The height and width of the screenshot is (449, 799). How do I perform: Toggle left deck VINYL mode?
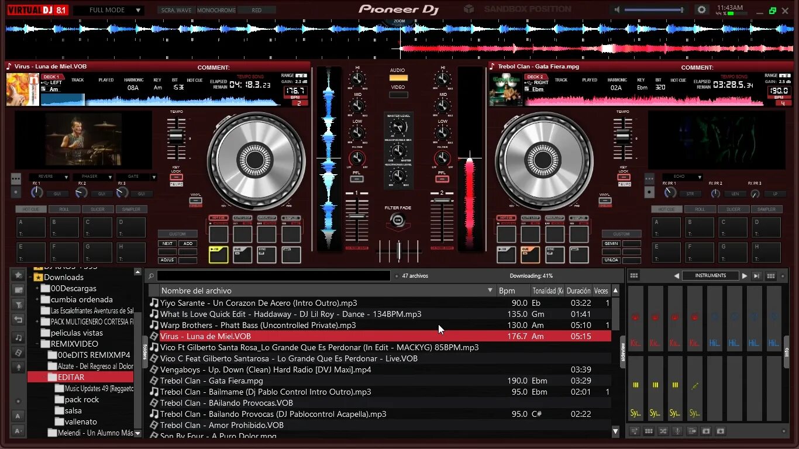pos(196,201)
